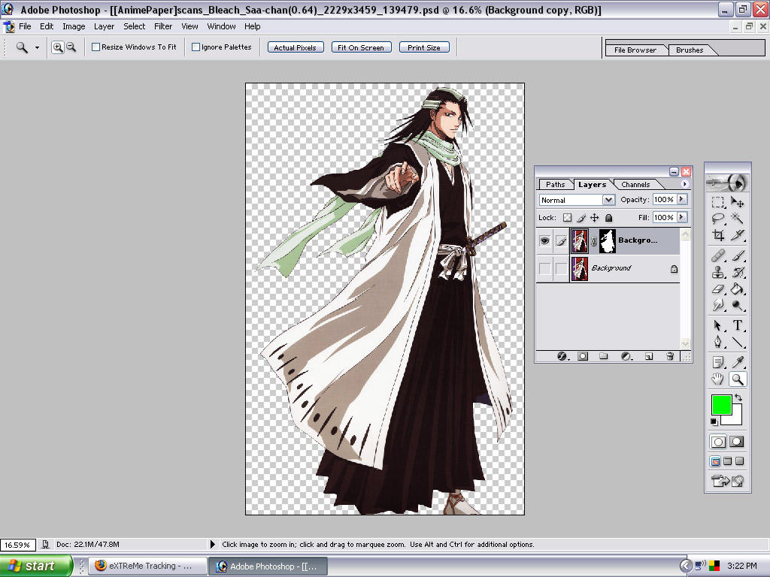Create new fill or adjustment layer
The image size is (770, 577).
626,356
